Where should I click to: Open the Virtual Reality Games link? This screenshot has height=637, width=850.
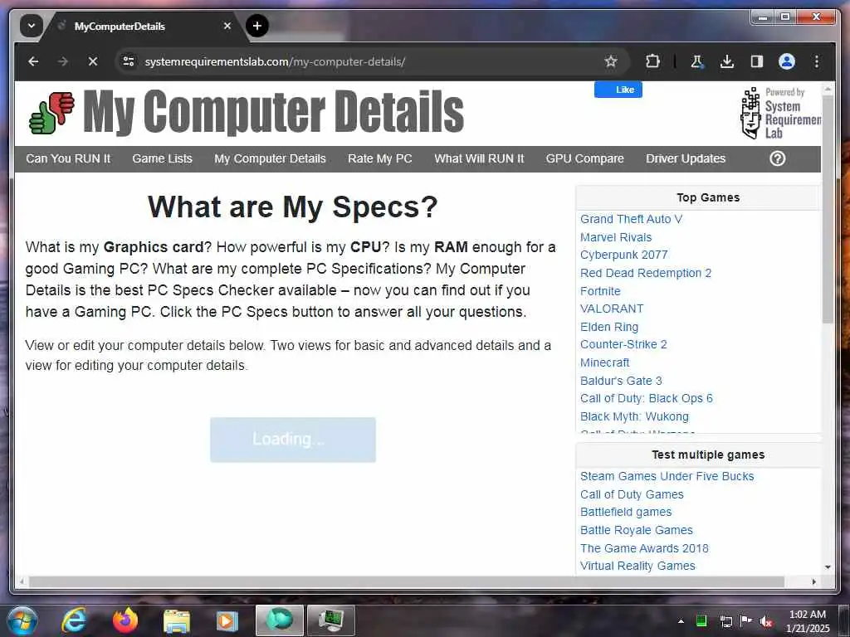[x=637, y=566]
